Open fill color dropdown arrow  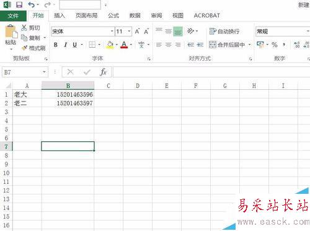(x=117, y=45)
